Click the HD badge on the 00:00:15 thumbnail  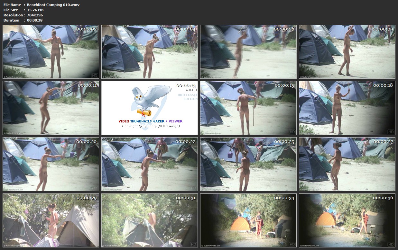[x=292, y=132]
